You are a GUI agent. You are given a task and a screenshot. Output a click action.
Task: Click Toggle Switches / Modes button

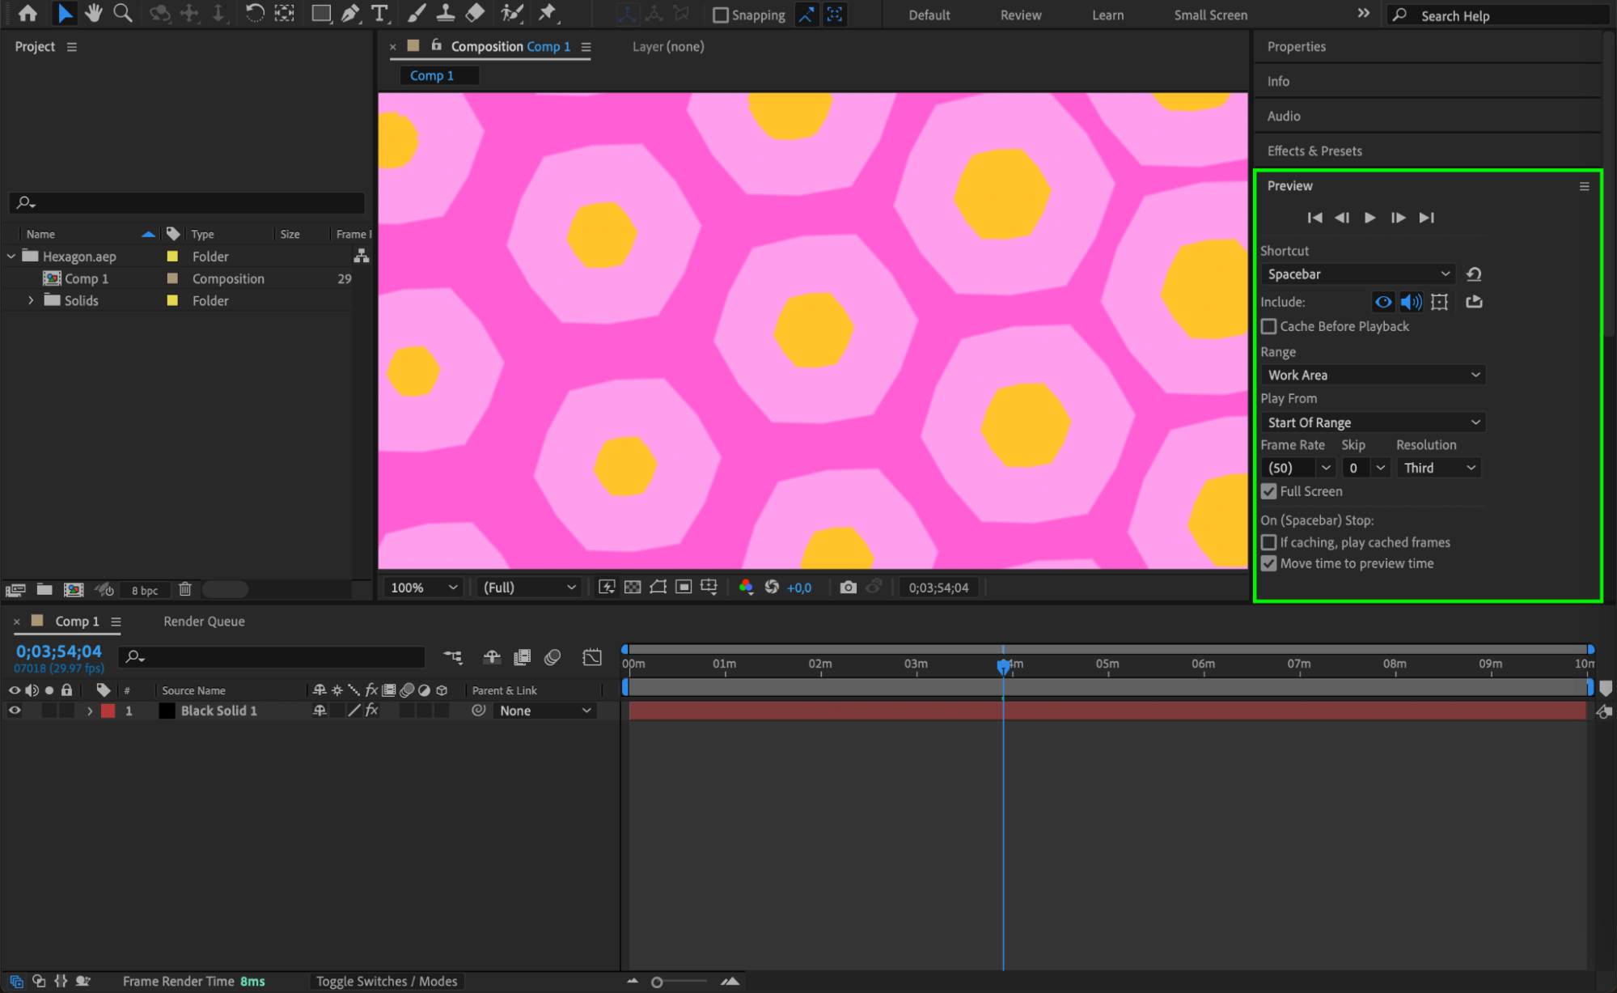pos(386,981)
